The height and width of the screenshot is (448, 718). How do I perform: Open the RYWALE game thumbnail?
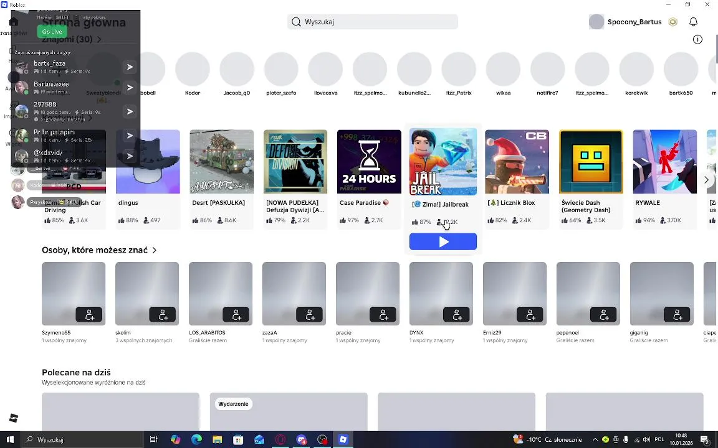[x=665, y=161]
